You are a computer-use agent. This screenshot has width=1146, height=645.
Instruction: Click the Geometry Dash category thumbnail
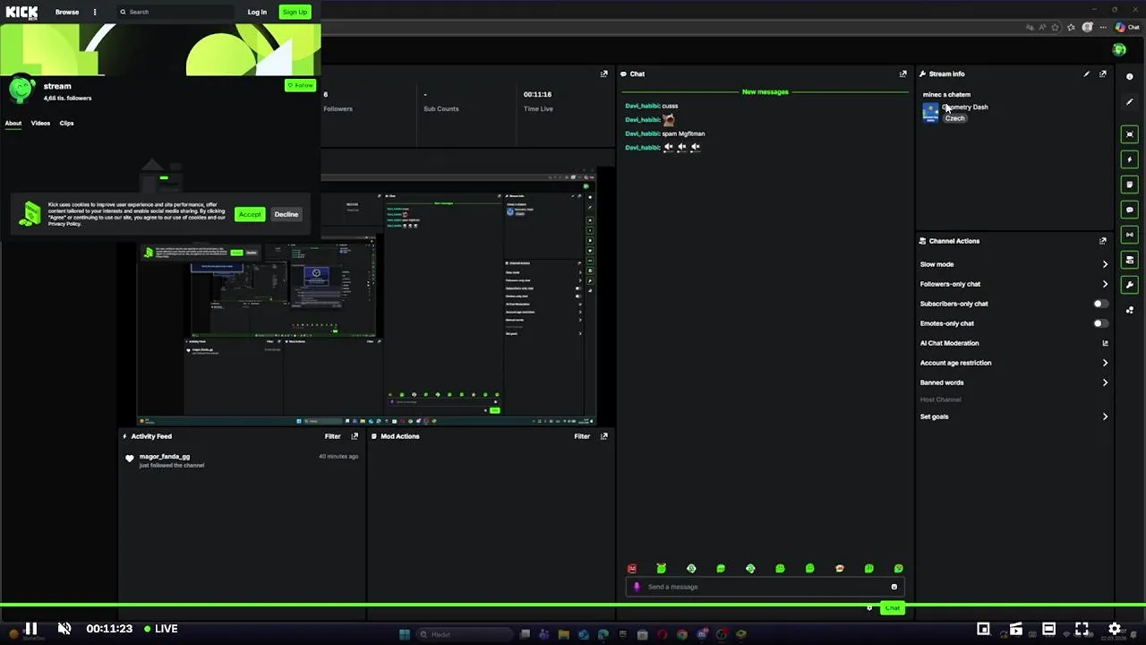tap(930, 112)
